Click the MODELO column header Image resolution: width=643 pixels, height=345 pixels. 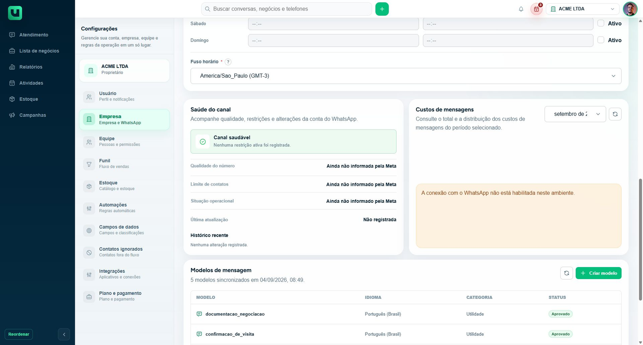click(205, 298)
